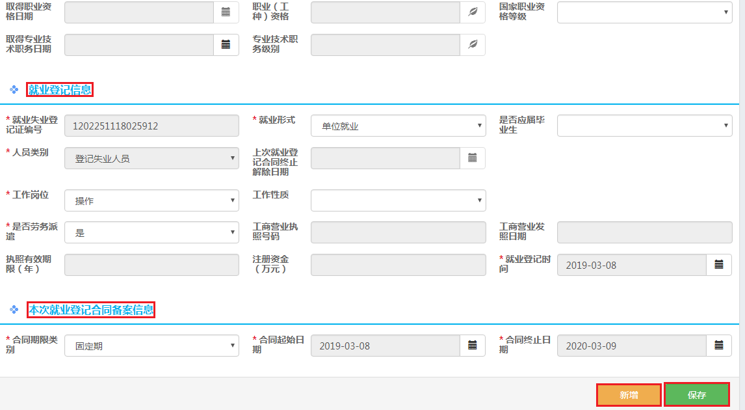This screenshot has width=745, height=410.
Task: Open calendar for 取得专业技术职务日期
Action: pyautogui.click(x=226, y=45)
